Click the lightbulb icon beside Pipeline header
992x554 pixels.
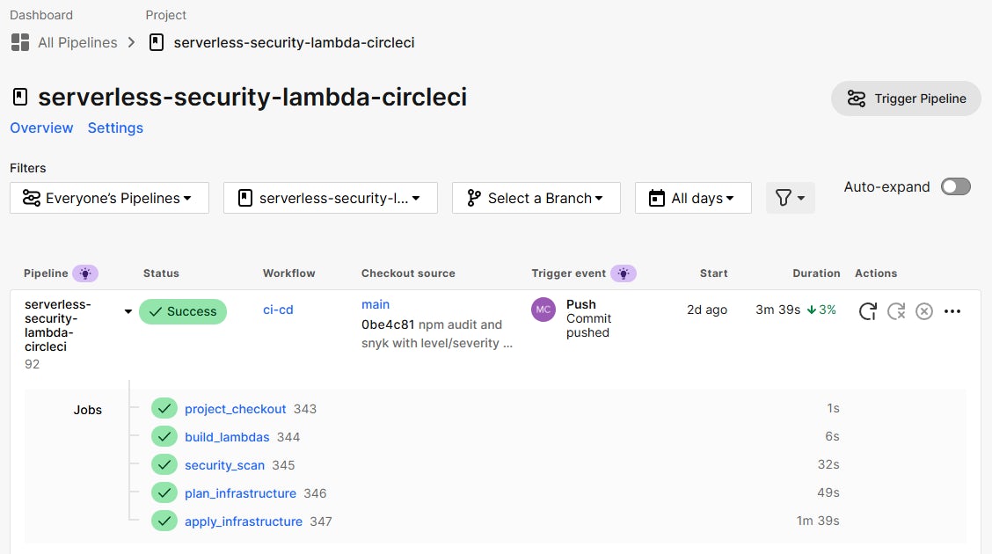click(86, 273)
